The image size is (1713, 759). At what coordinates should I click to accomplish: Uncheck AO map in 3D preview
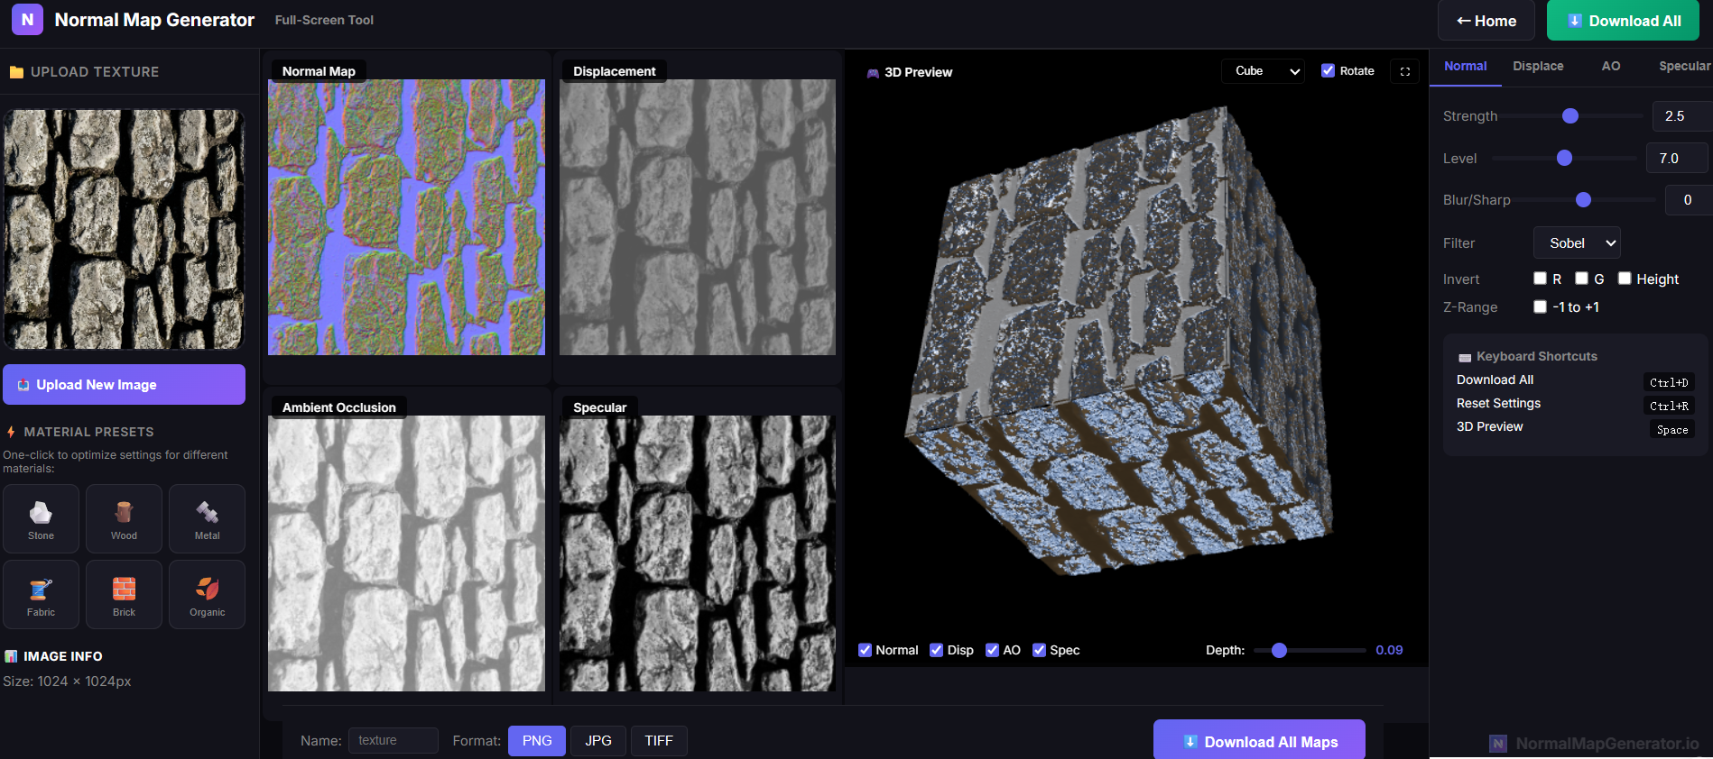pyautogui.click(x=992, y=650)
